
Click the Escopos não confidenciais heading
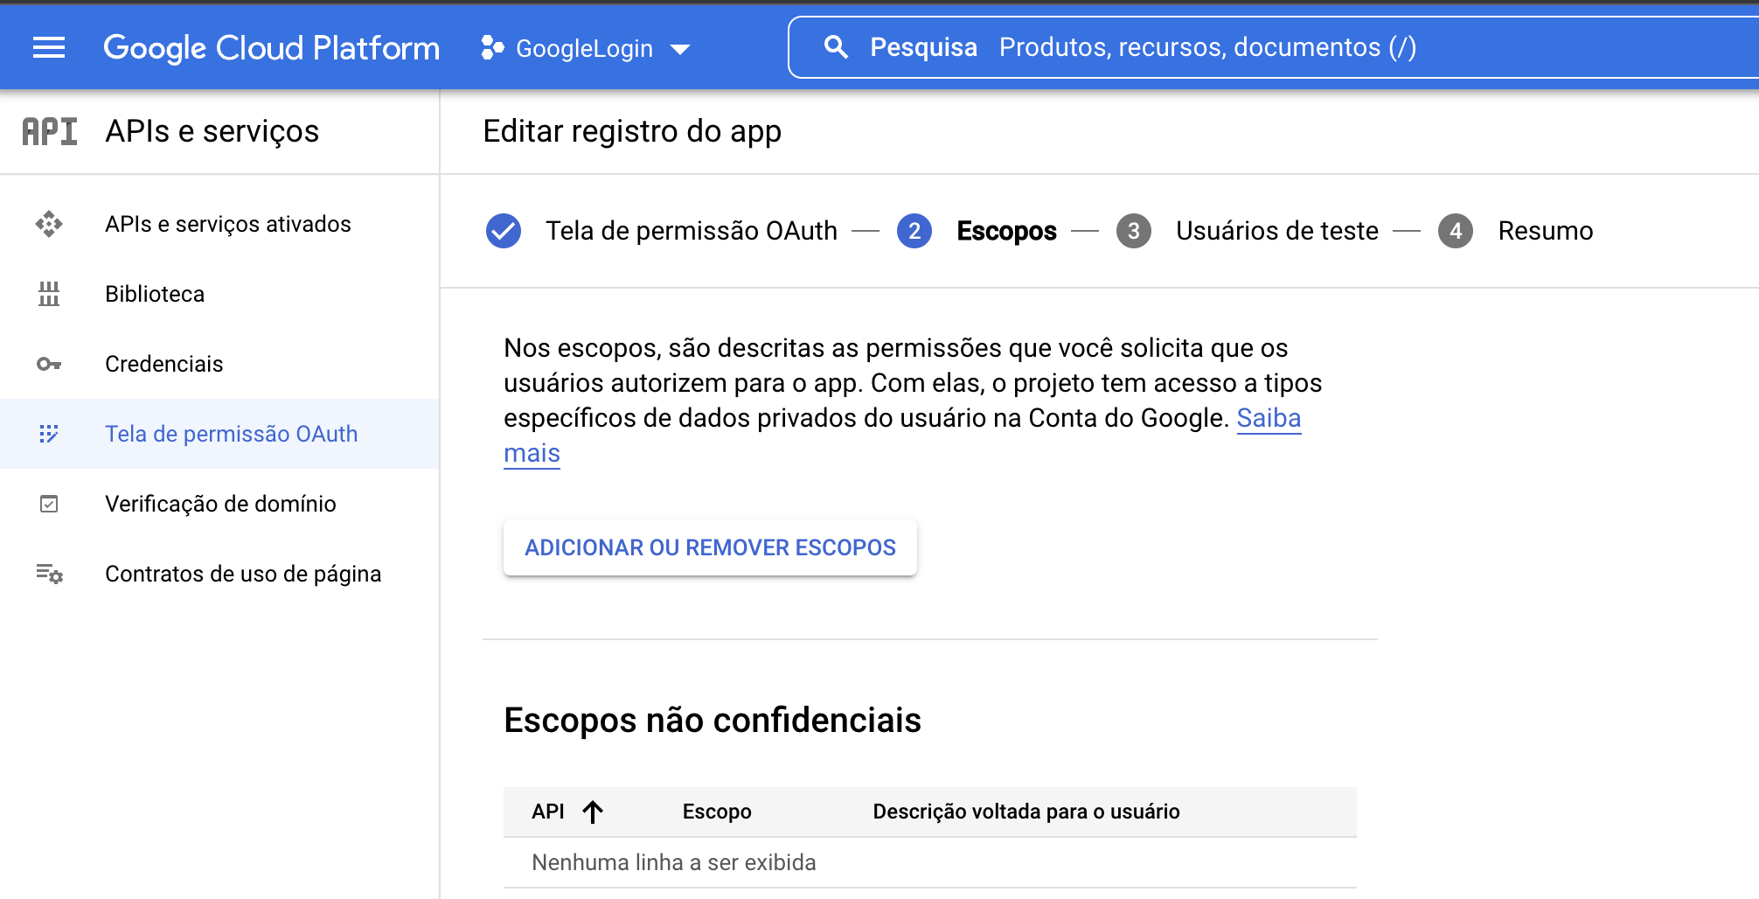[713, 721]
